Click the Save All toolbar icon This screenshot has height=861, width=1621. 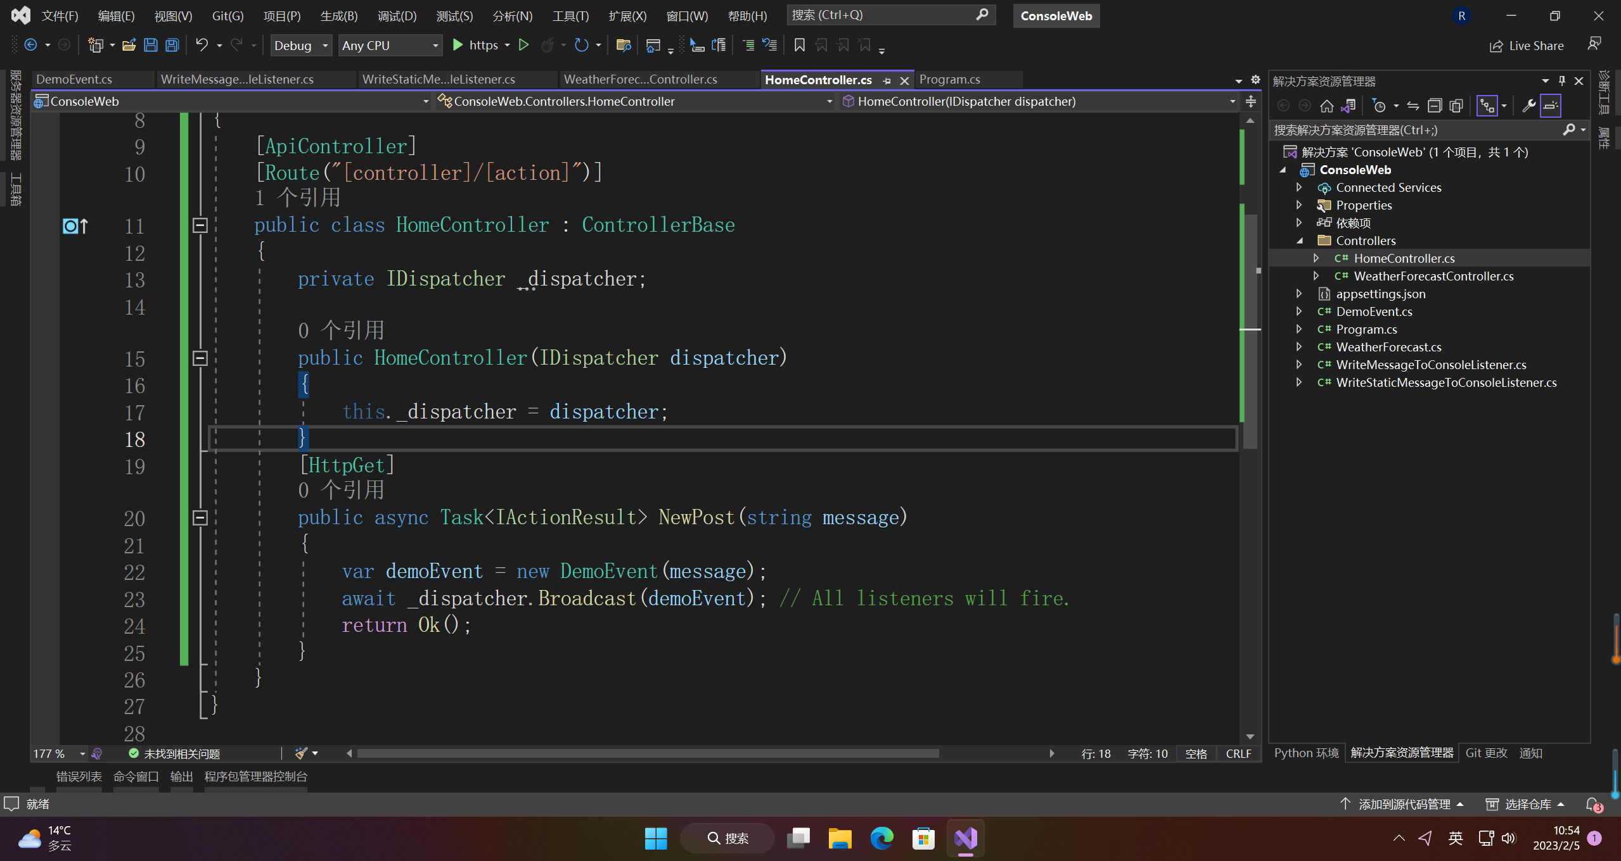tap(172, 45)
